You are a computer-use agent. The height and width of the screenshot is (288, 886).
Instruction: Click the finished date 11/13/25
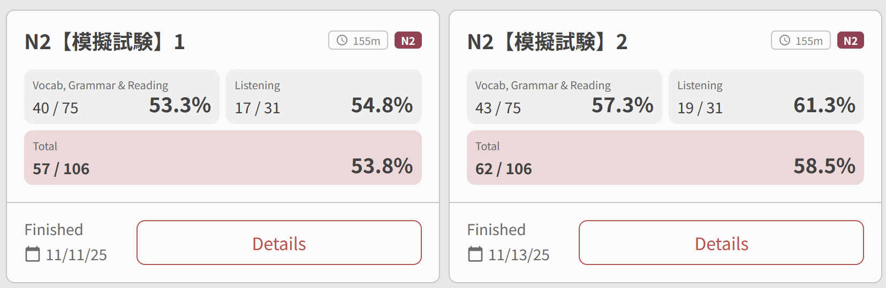pyautogui.click(x=519, y=255)
